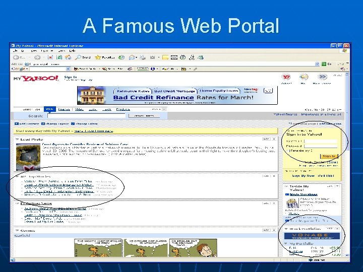Viewport: 363px width, 272px height.
Task: Collapse the Comics module triangle
Action: click(x=17, y=230)
